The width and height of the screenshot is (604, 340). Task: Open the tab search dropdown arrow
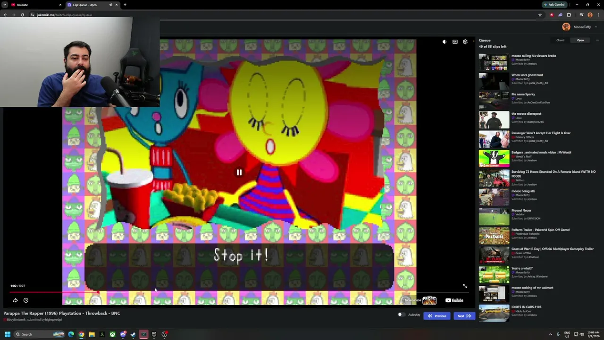click(x=4, y=5)
